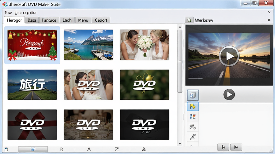Screen dimensions: 275x154
Task: Select the eyedropper tool
Action: [193, 137]
